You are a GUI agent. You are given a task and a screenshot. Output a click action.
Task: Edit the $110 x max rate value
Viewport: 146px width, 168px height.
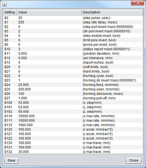pyautogui.click(x=49, y=116)
